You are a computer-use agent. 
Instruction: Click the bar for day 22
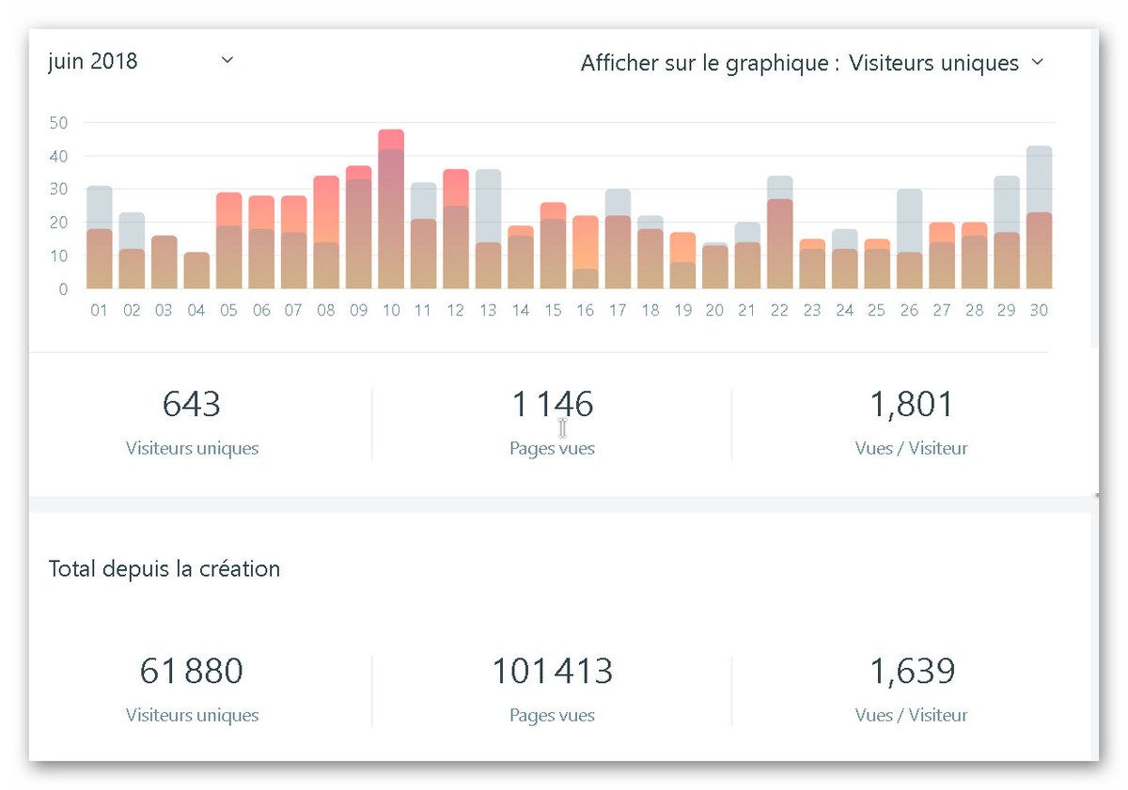780,232
